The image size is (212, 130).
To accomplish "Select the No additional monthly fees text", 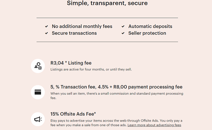I will pyautogui.click(x=82, y=26).
